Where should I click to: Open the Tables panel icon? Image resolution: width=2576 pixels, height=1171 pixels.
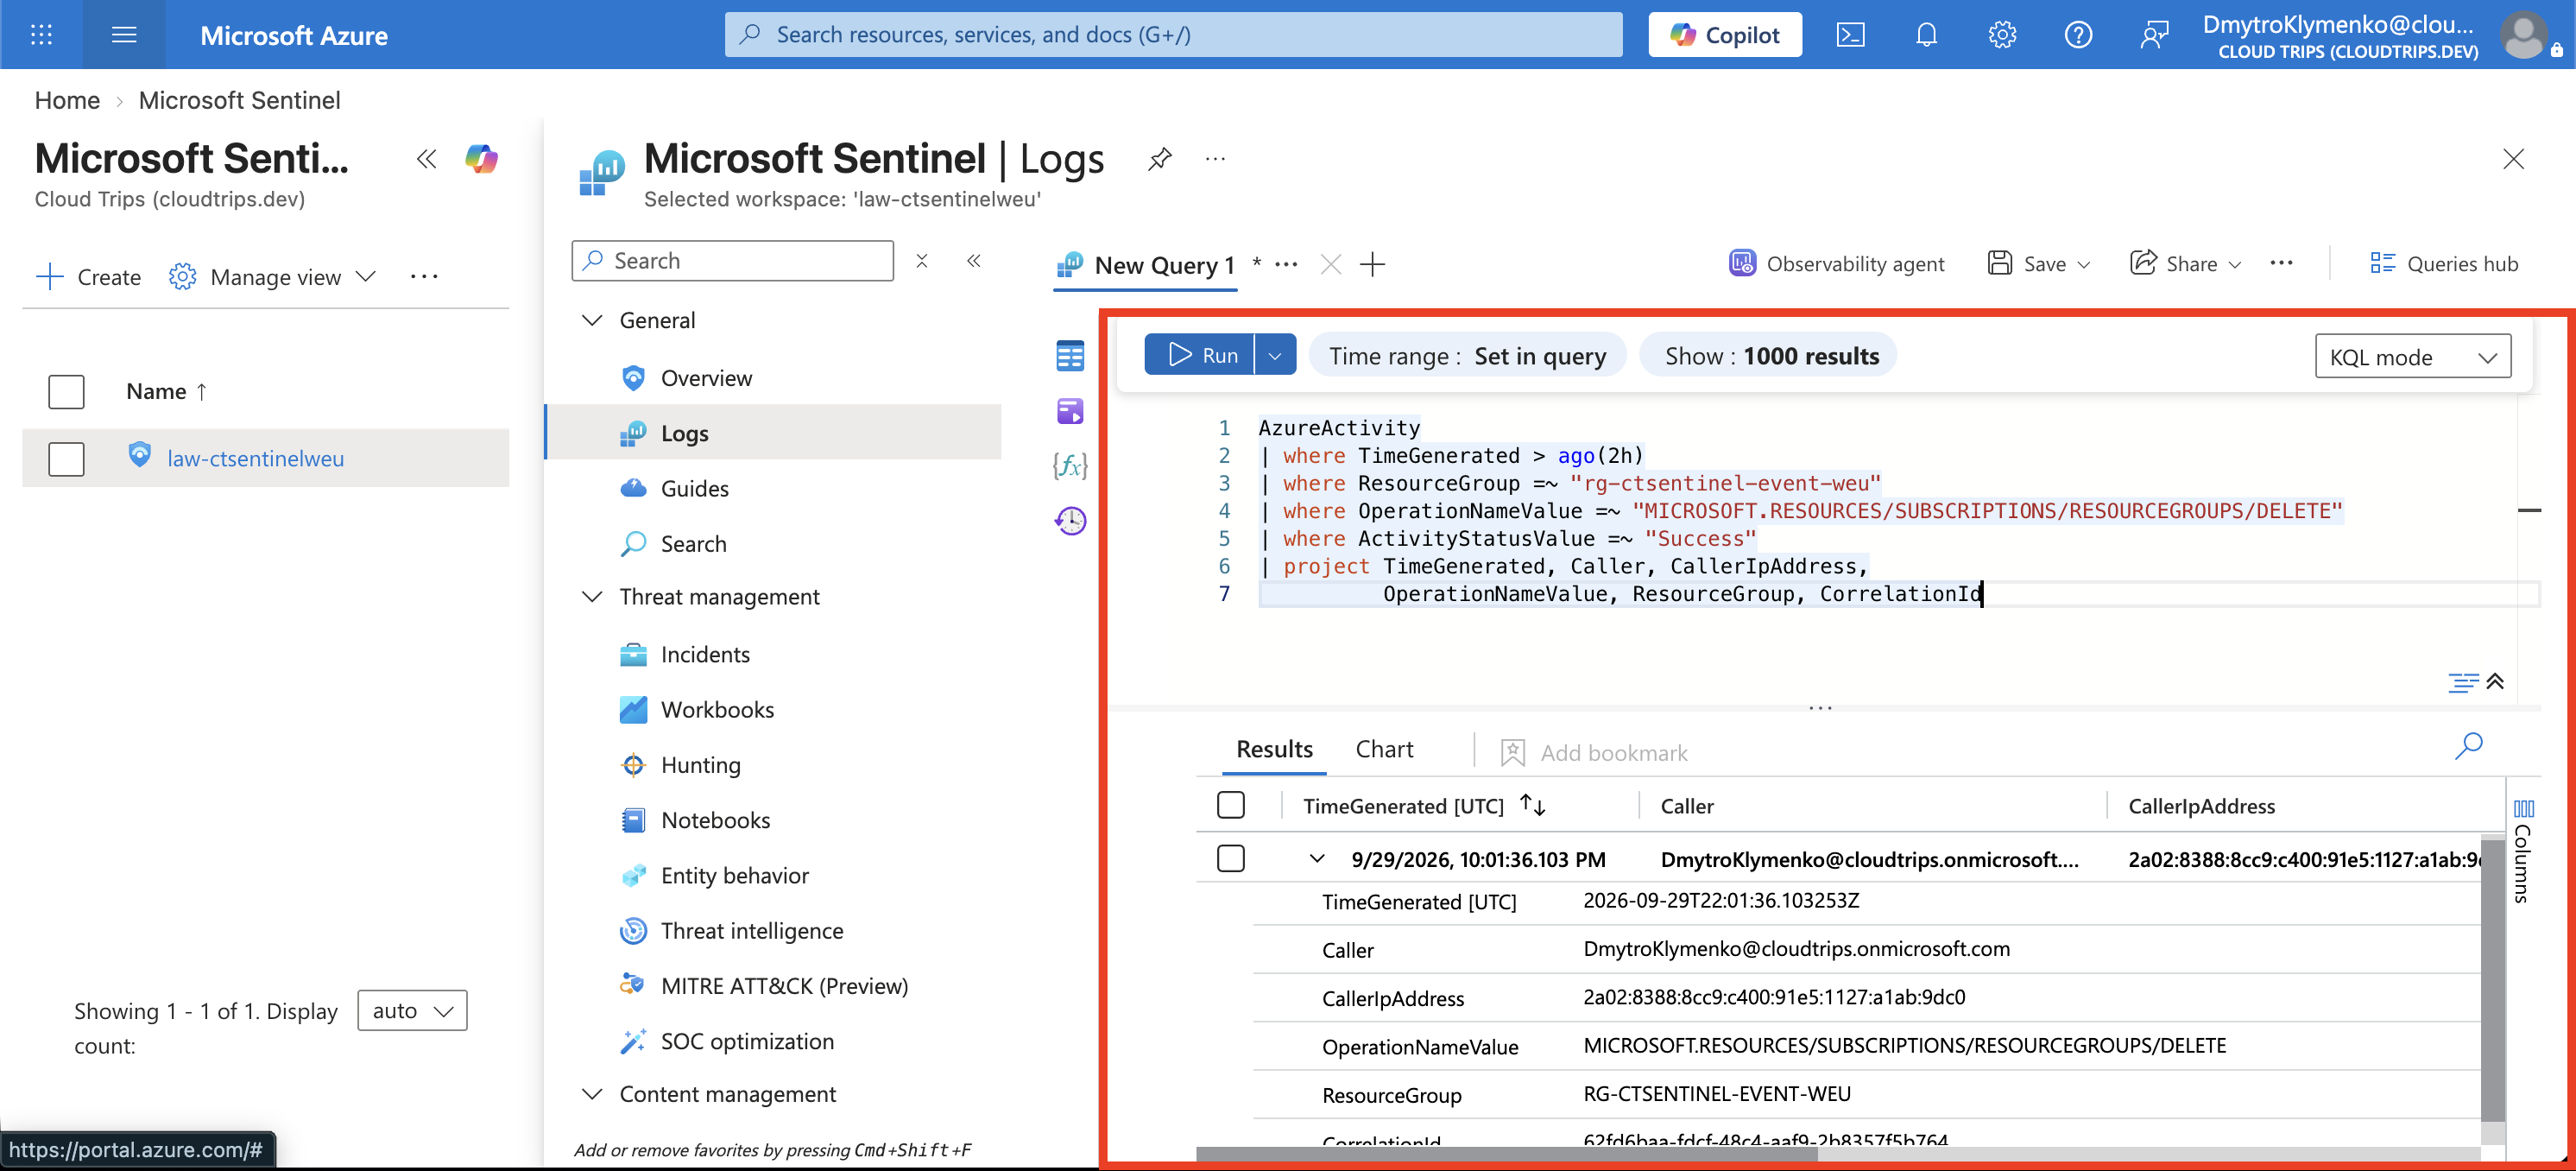pyautogui.click(x=1070, y=355)
